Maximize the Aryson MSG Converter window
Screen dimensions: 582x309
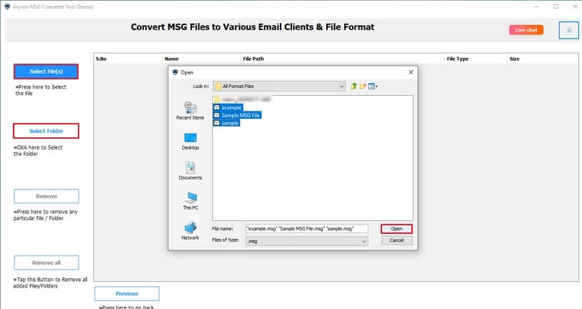556,6
